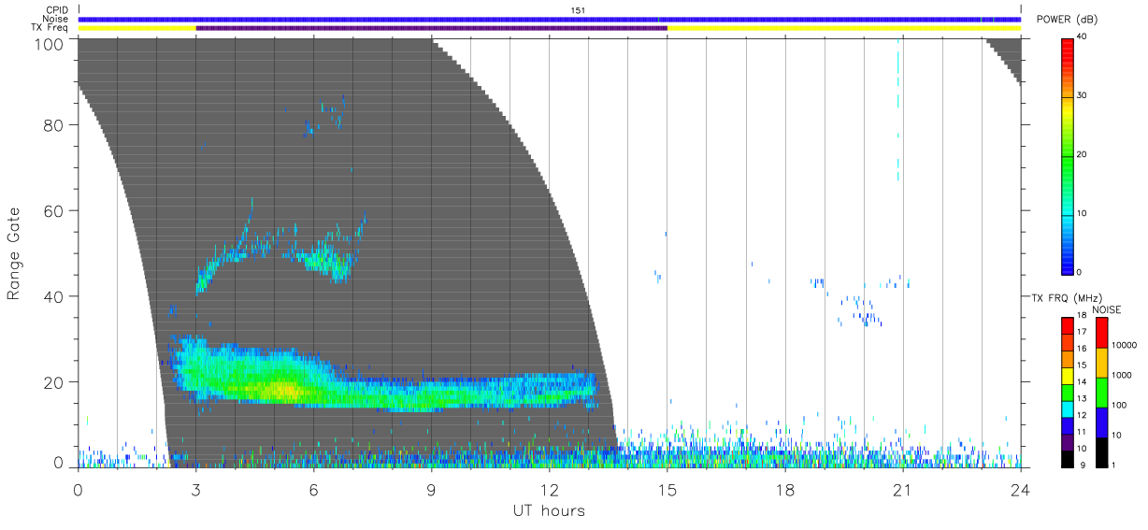Select the 80 tick on range gate axis
The width and height of the screenshot is (1148, 530).
52,125
